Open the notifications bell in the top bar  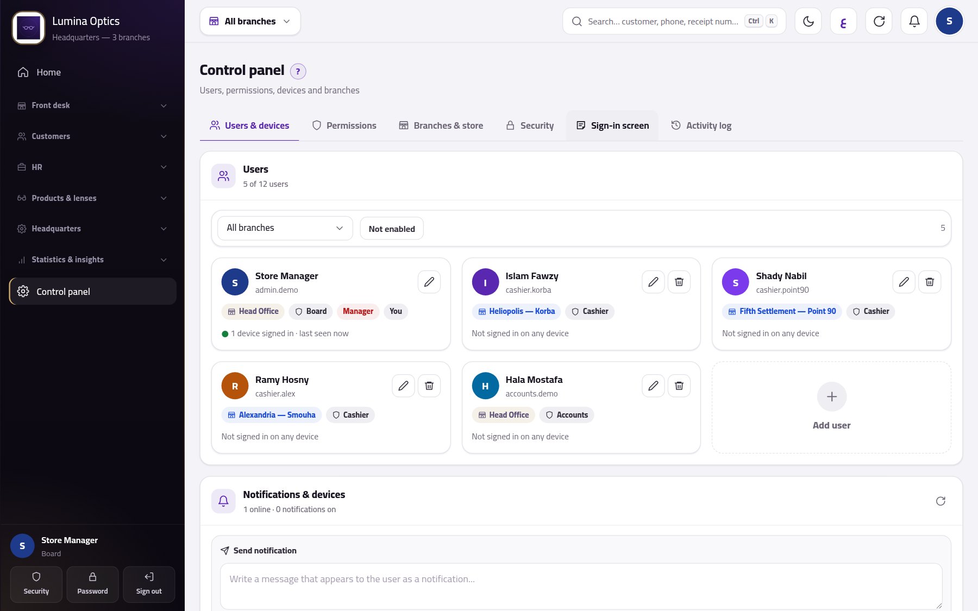pyautogui.click(x=914, y=21)
